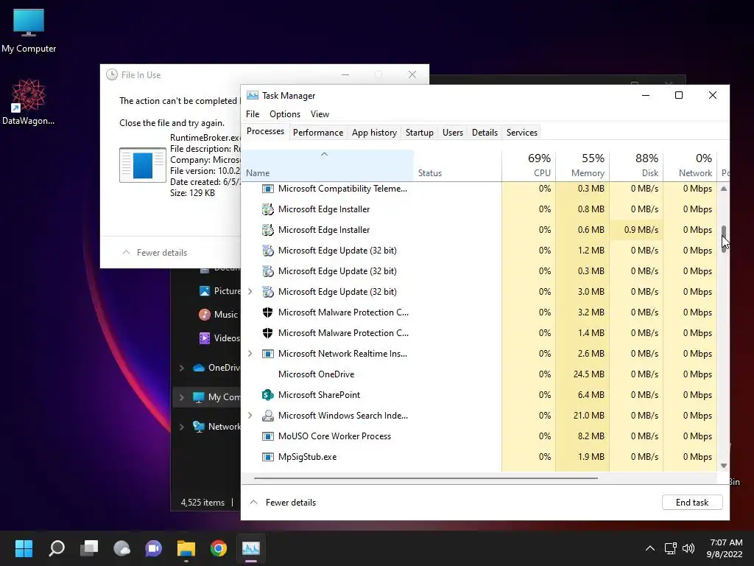Open the File menu
Image resolution: width=754 pixels, height=566 pixels.
click(253, 114)
